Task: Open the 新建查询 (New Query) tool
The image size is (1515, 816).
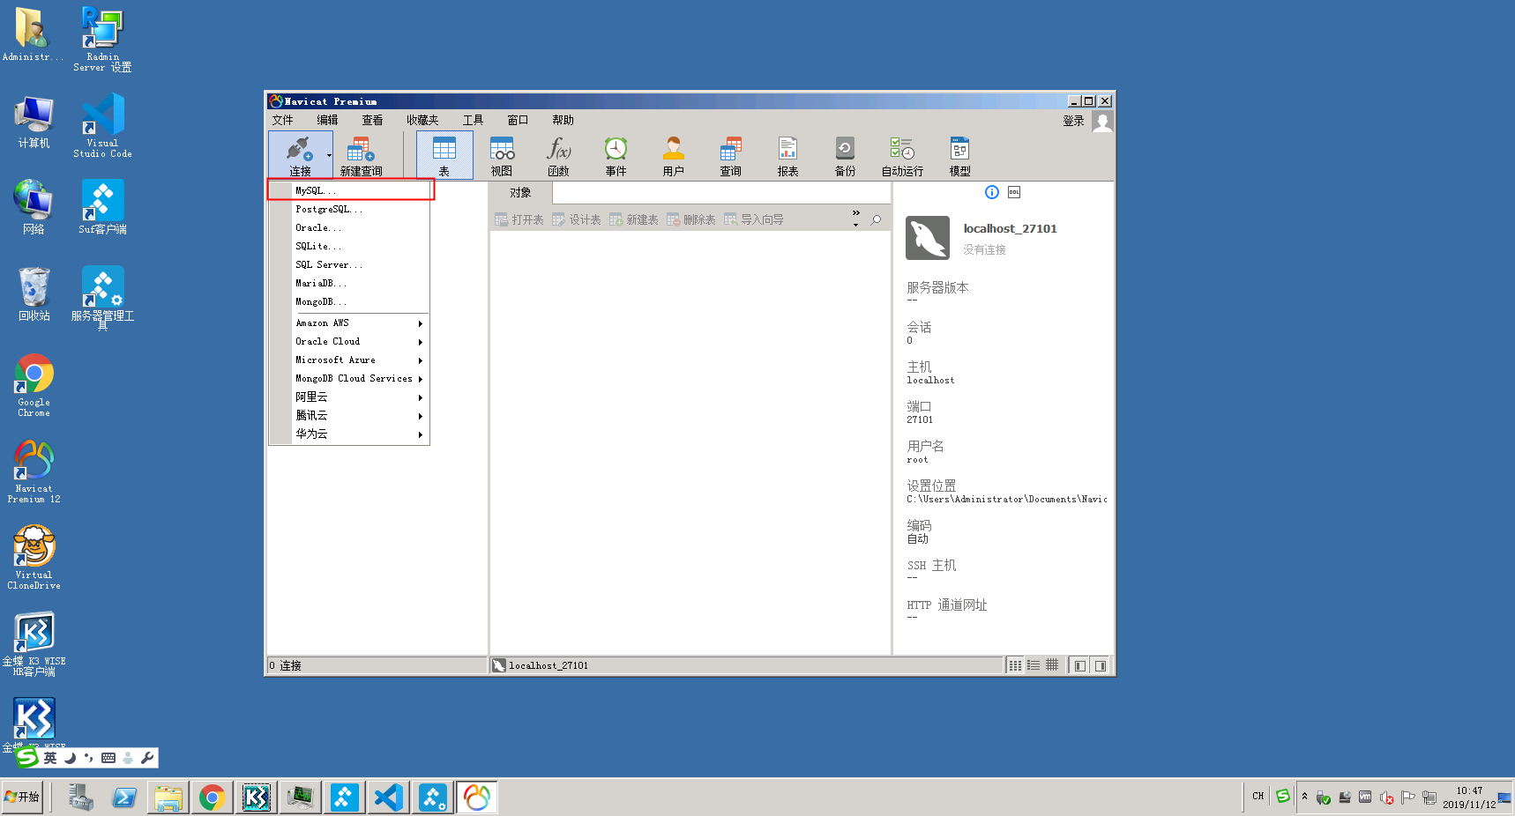Action: pos(361,155)
